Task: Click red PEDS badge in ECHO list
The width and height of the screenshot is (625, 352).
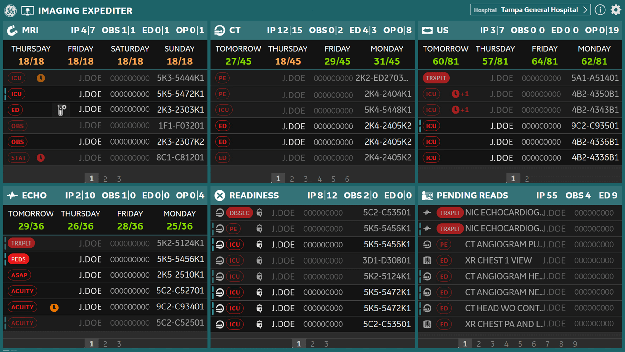Action: click(x=18, y=259)
